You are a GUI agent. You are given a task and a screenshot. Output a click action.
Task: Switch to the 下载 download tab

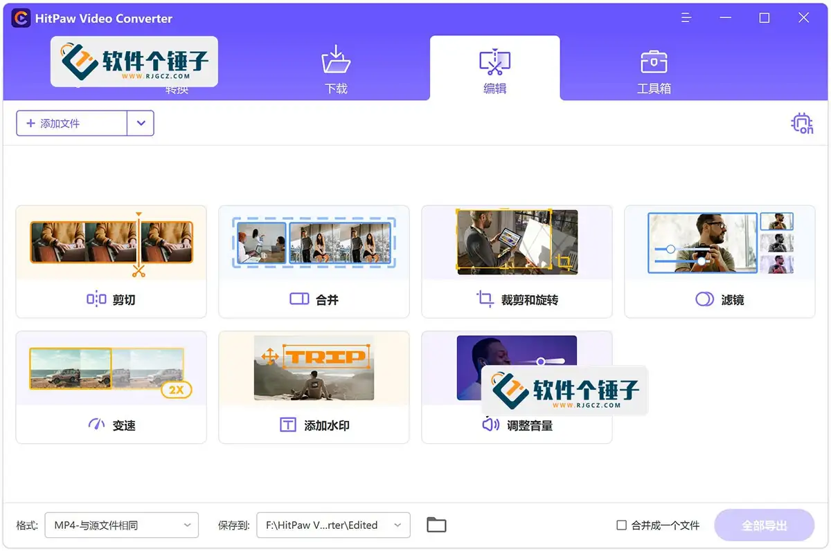click(x=336, y=68)
